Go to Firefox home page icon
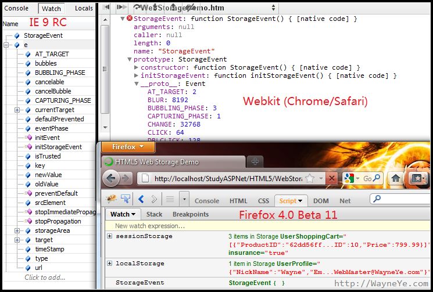This screenshot has height=292, width=433. pos(395,178)
